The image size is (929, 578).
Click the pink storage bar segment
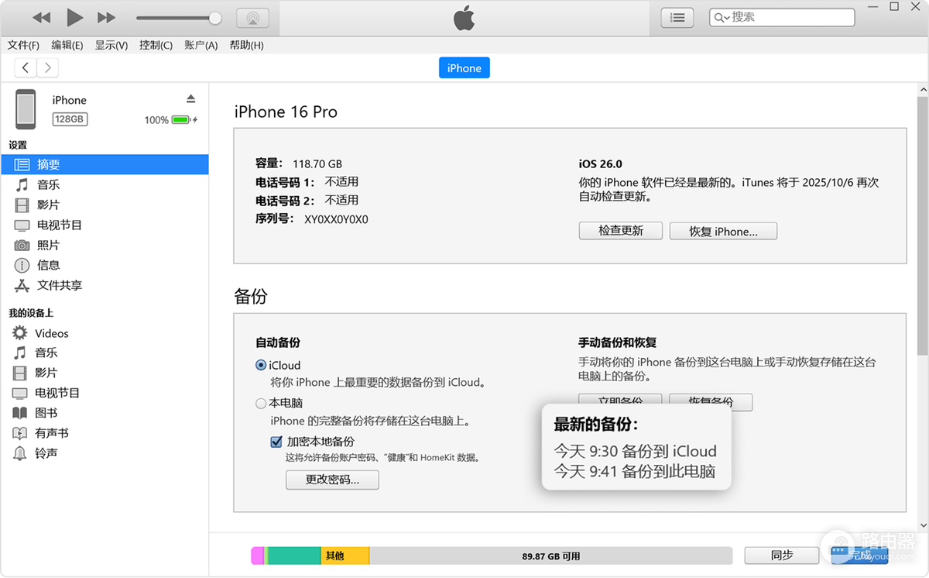coord(258,556)
